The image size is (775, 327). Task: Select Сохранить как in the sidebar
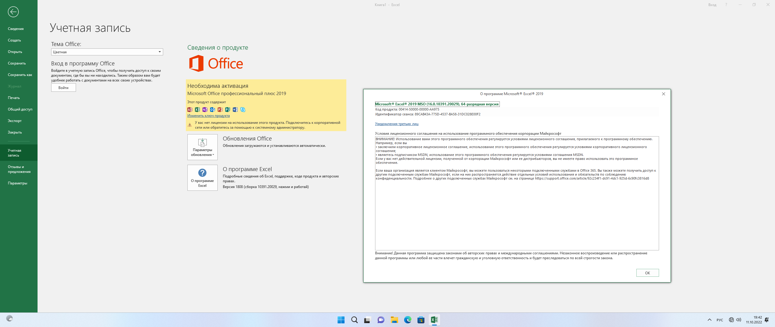(x=20, y=75)
